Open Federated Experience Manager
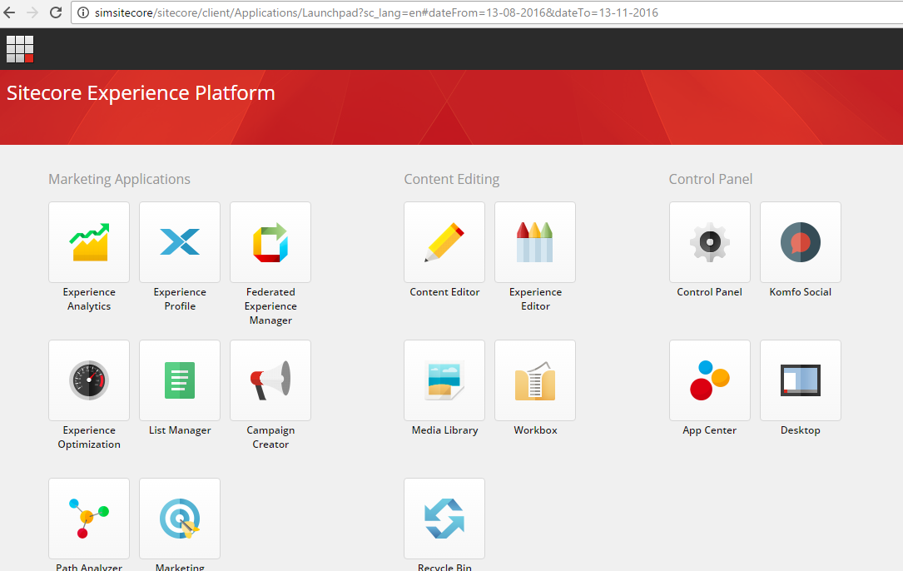 coord(270,242)
